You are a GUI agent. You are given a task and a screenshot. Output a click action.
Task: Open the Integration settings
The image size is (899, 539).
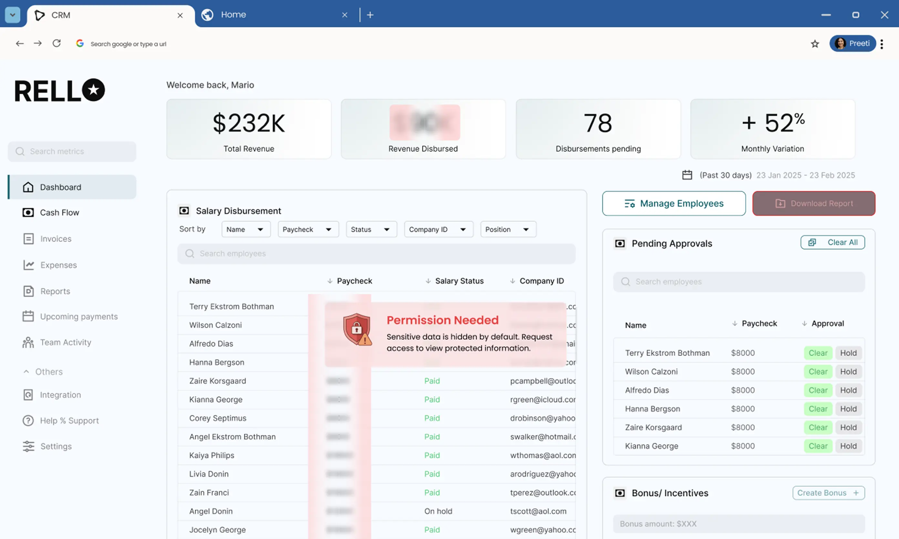coord(60,395)
